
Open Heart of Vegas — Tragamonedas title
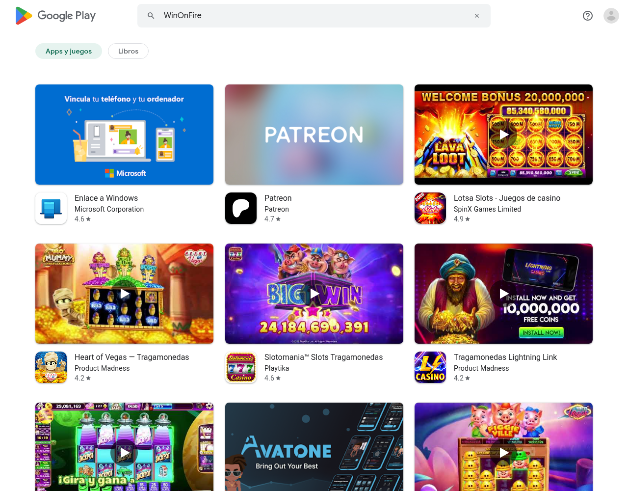(x=131, y=357)
